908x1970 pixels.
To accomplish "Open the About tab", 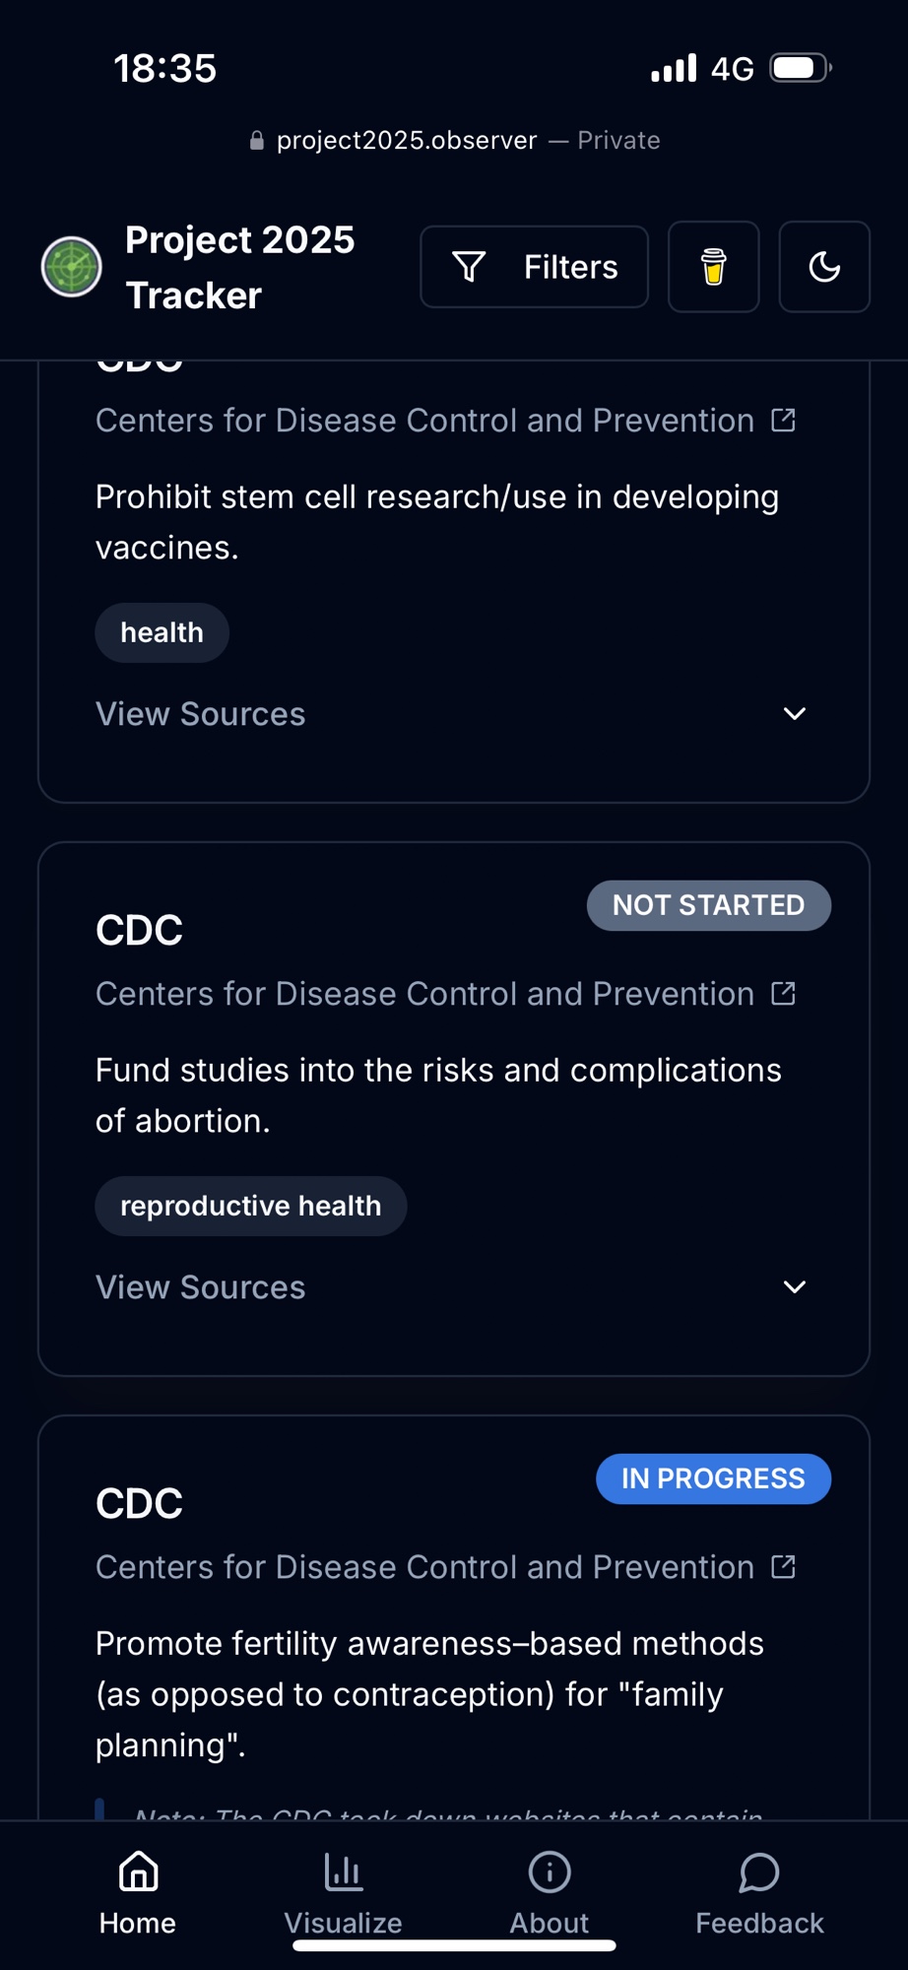I will [x=549, y=1893].
